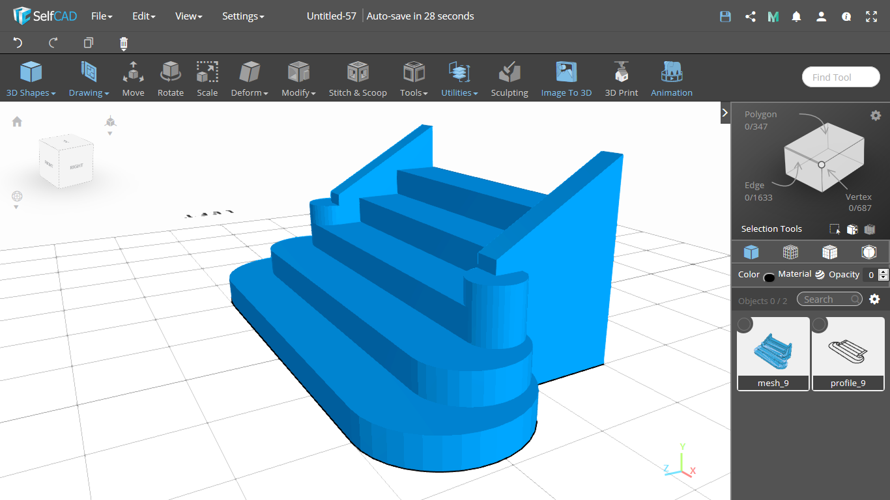The width and height of the screenshot is (890, 500).
Task: Enable solid rendering mode
Action: click(751, 252)
